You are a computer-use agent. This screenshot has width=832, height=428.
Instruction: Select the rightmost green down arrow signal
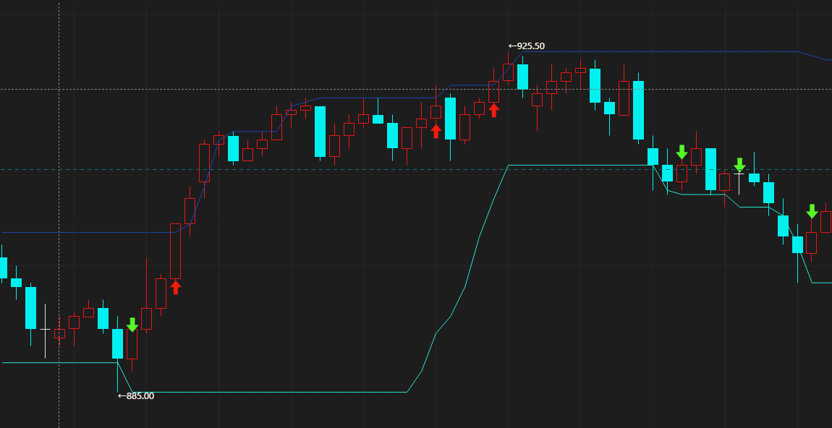pos(812,211)
